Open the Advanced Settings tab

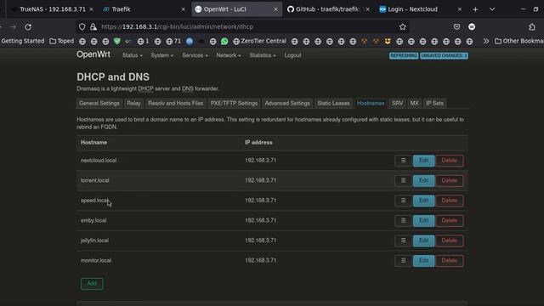pos(287,104)
